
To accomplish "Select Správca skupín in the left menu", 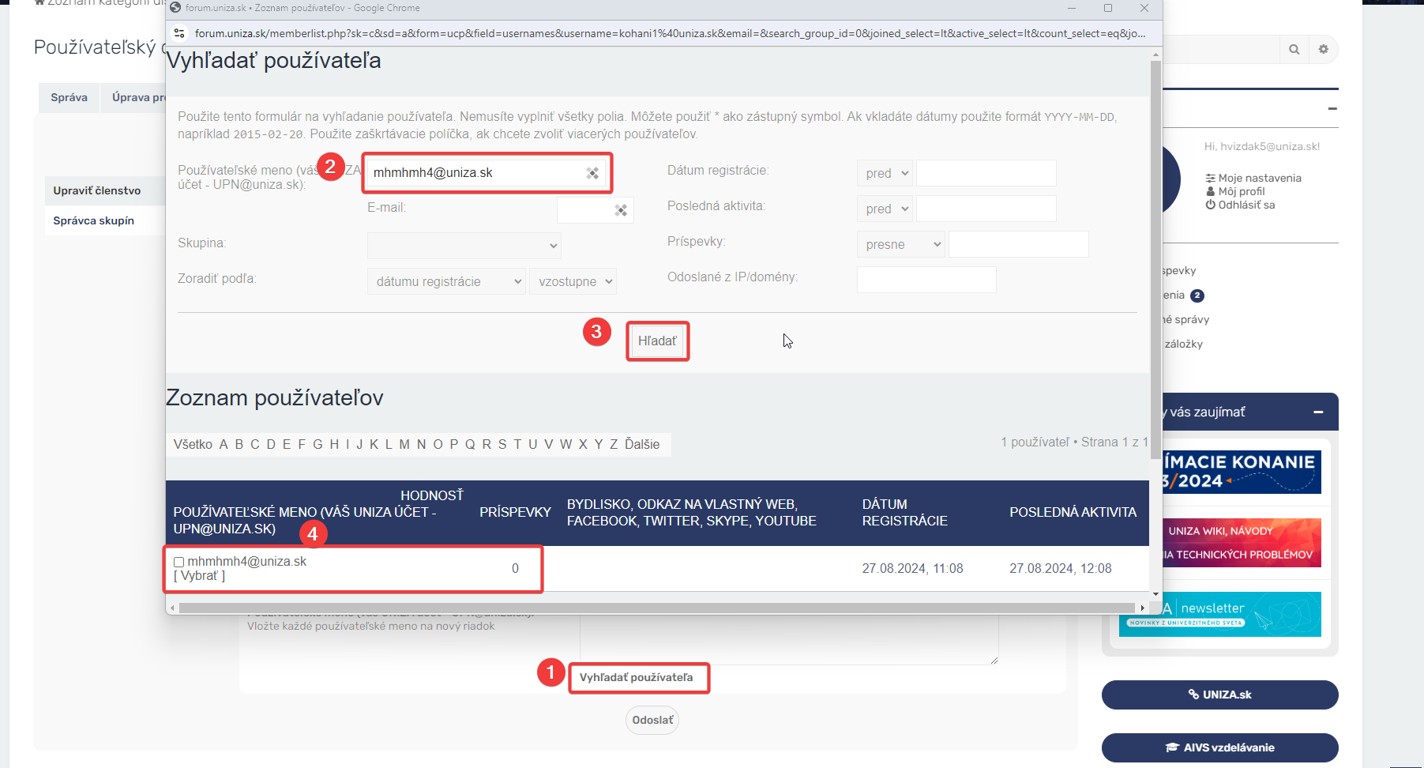I will [93, 220].
